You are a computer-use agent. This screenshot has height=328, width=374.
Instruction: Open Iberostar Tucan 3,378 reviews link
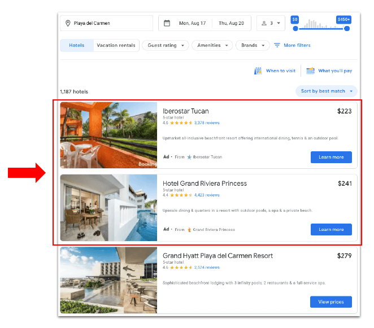[x=207, y=123]
